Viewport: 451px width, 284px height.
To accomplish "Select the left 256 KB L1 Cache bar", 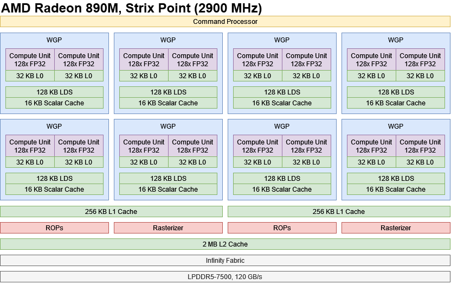I will [111, 212].
